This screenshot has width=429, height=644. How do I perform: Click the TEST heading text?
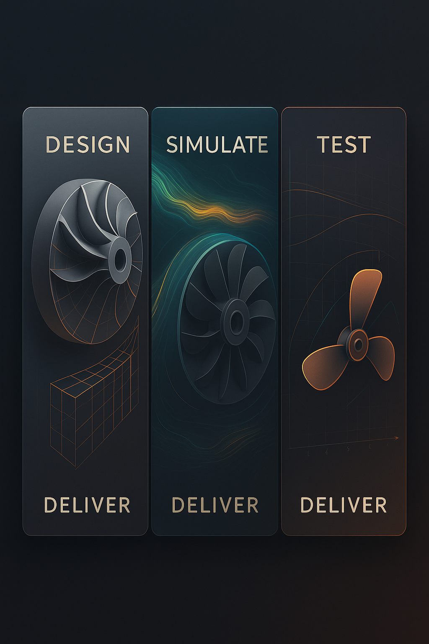click(344, 145)
